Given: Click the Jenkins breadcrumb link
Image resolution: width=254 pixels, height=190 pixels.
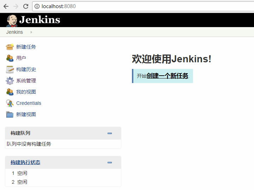Looking at the screenshot, I should pos(14,32).
